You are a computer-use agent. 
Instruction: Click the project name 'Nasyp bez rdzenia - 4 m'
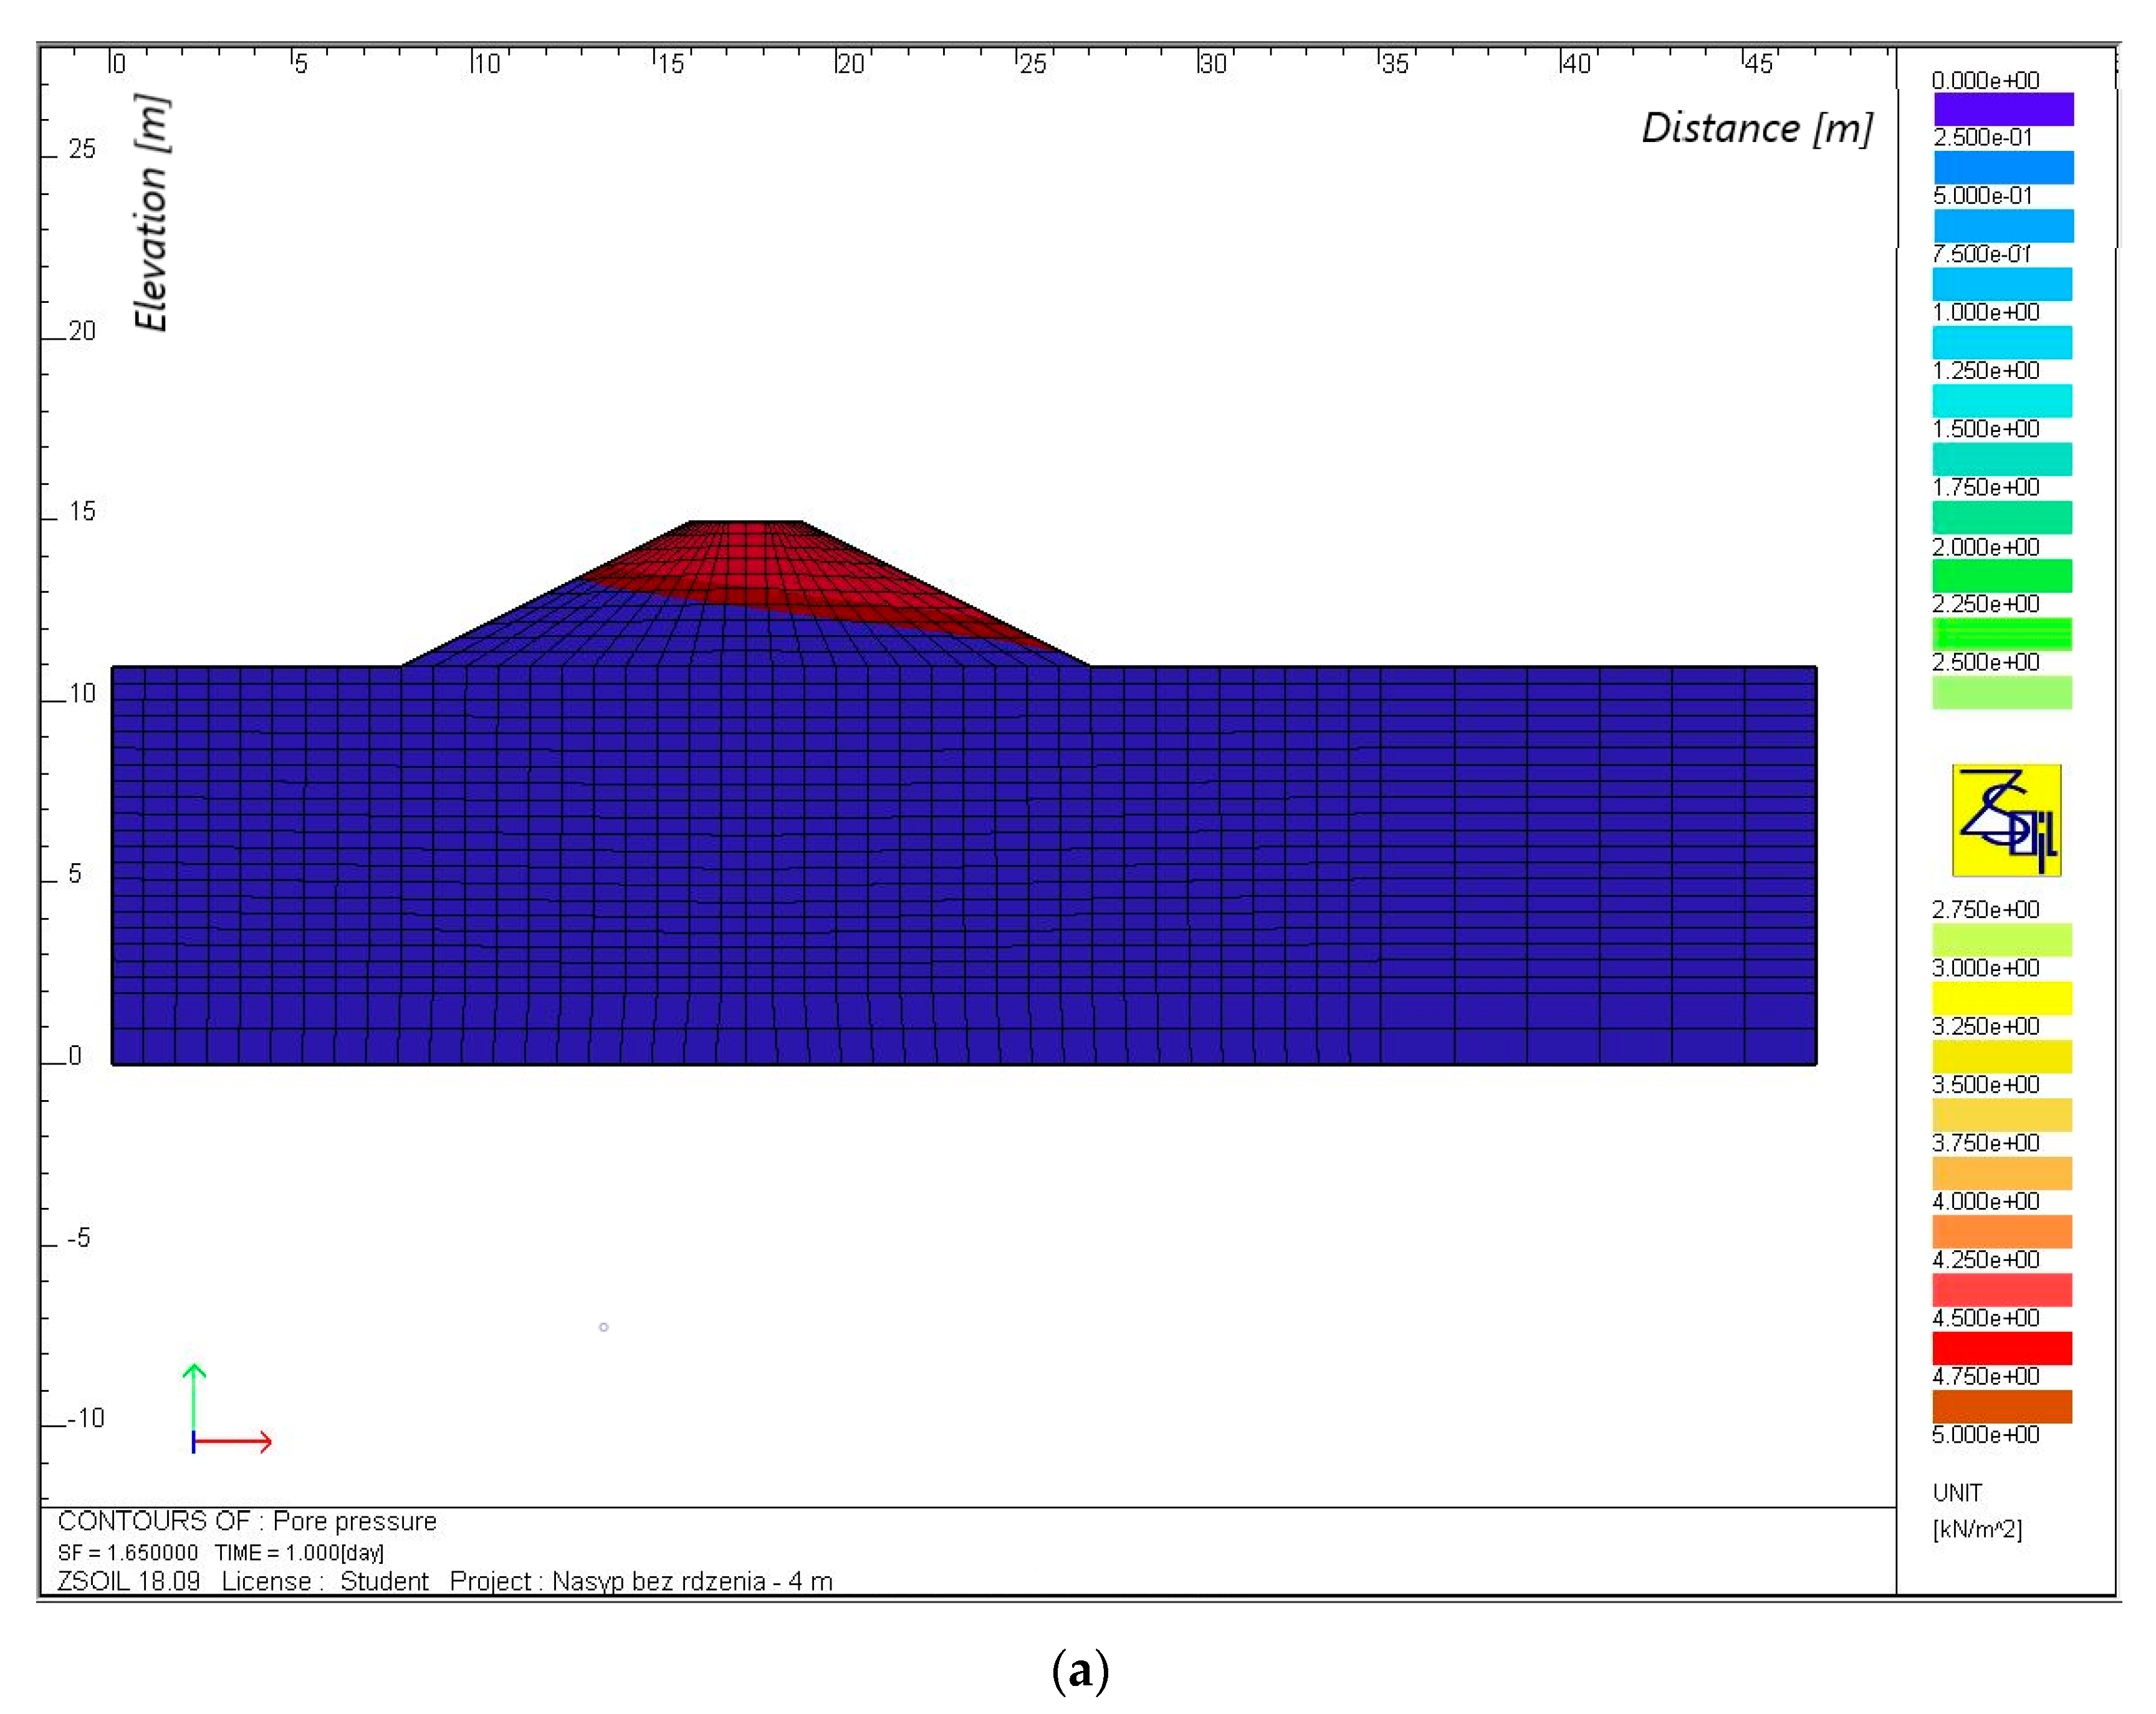(692, 1581)
